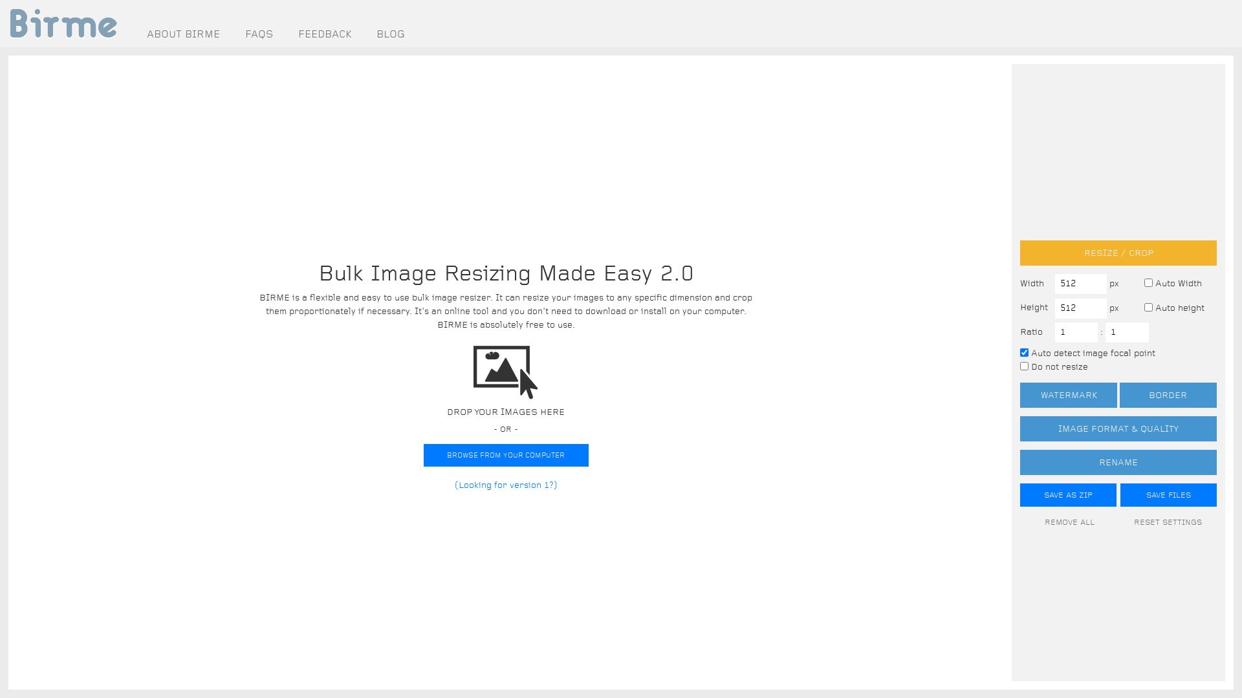
Task: Enable the Auto Width checkbox
Action: tap(1148, 283)
